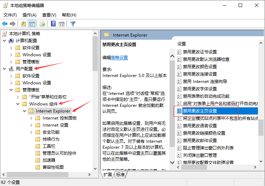Click the Back arrow toolbar icon

(x=5, y=24)
